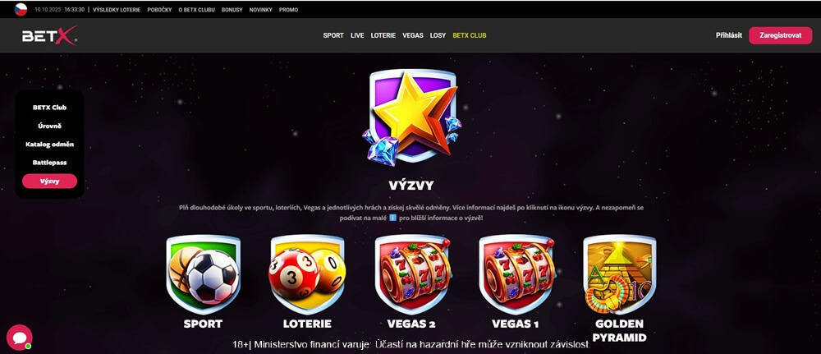Click the blue info icon in description
Viewport: 821px width, 354px height.
point(392,218)
